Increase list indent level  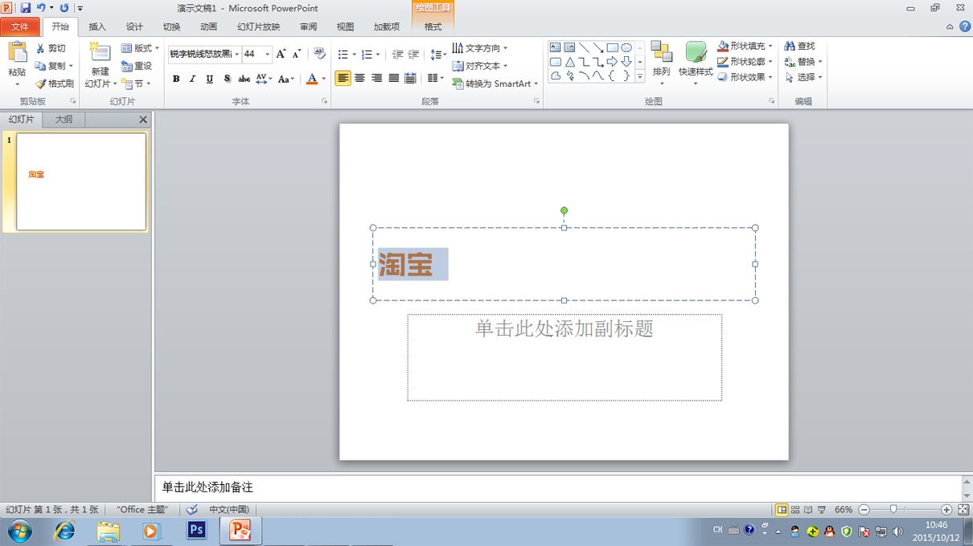413,55
